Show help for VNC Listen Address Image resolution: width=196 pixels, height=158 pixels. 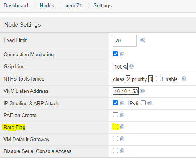(x=142, y=91)
